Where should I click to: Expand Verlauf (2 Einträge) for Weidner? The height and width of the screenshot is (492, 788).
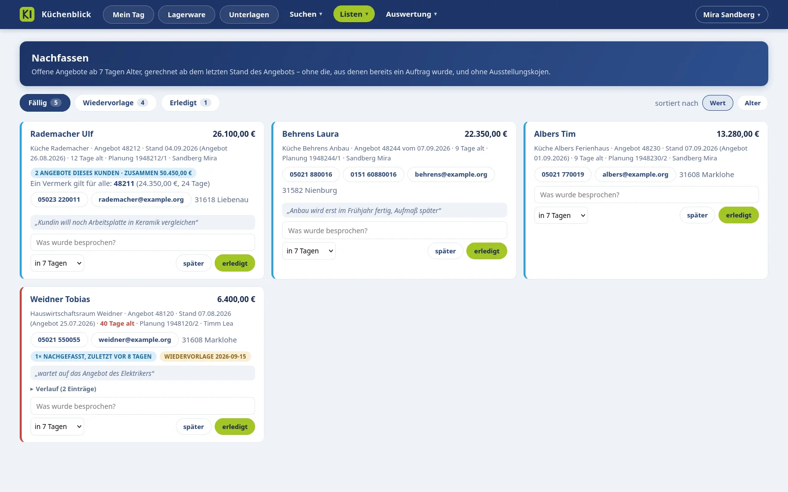coord(64,389)
